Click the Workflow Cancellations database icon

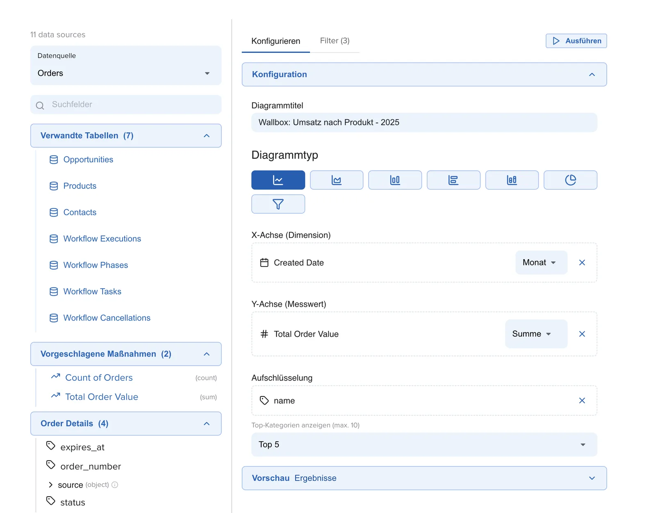pos(54,318)
